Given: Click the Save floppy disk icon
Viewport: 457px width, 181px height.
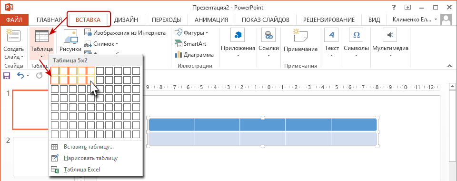Looking at the screenshot, I should (6, 76).
